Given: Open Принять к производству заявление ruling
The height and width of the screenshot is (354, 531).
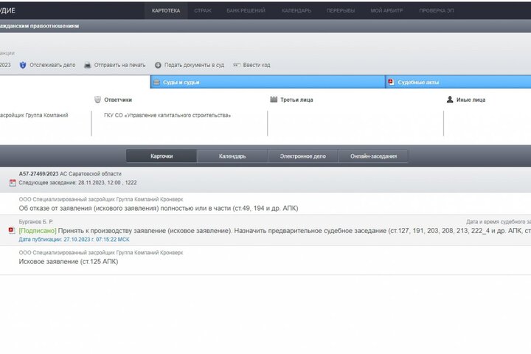Looking at the screenshot, I should tap(294, 231).
